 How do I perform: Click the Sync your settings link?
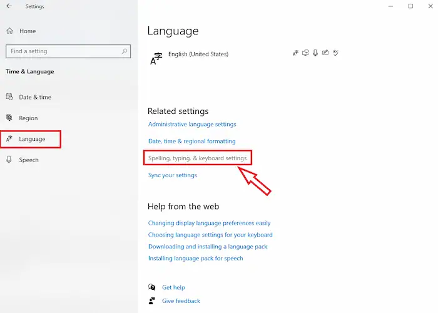pyautogui.click(x=173, y=175)
